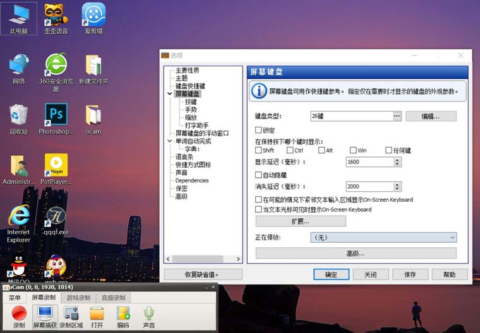480x333 pixels.
Task: Enable the 自动隐藏 checkbox
Action: click(x=258, y=175)
